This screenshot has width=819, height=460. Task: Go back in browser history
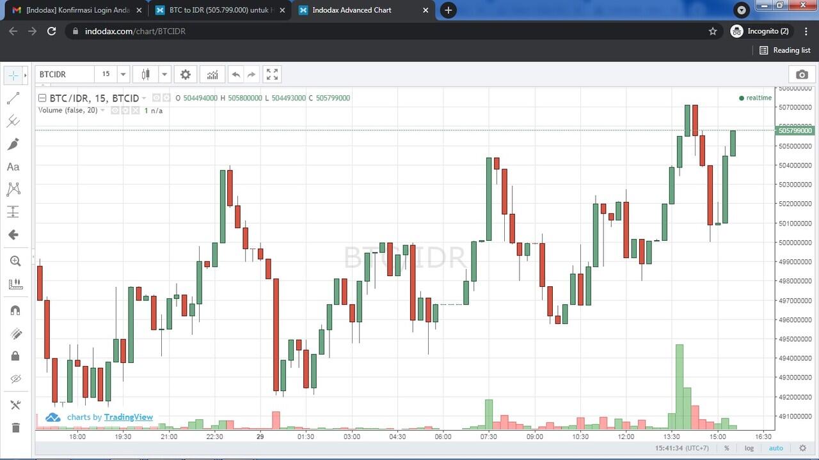pos(13,31)
